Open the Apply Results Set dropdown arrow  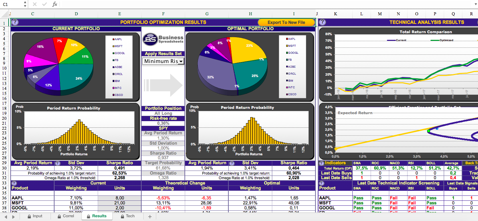[x=181, y=61]
